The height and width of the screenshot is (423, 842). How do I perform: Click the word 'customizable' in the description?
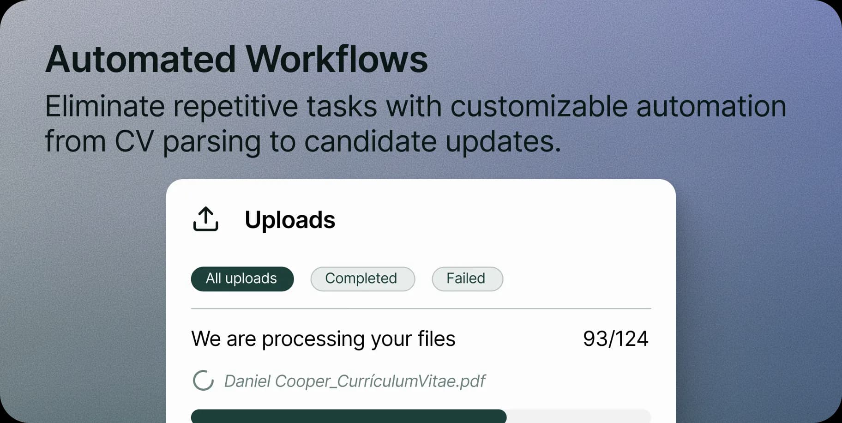click(539, 107)
